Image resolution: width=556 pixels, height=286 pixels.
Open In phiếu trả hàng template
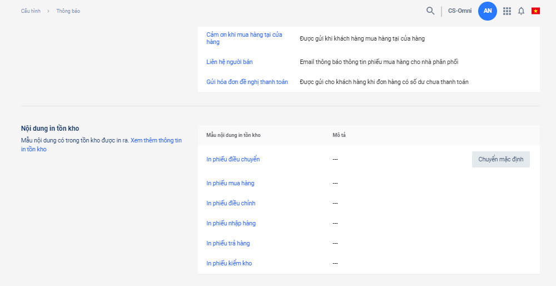coord(228,243)
